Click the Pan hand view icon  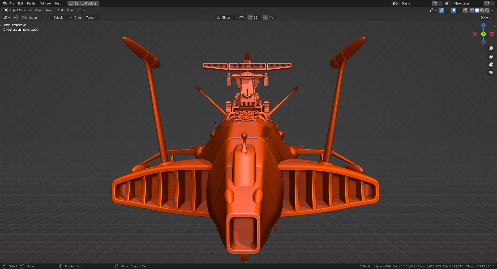(x=491, y=56)
